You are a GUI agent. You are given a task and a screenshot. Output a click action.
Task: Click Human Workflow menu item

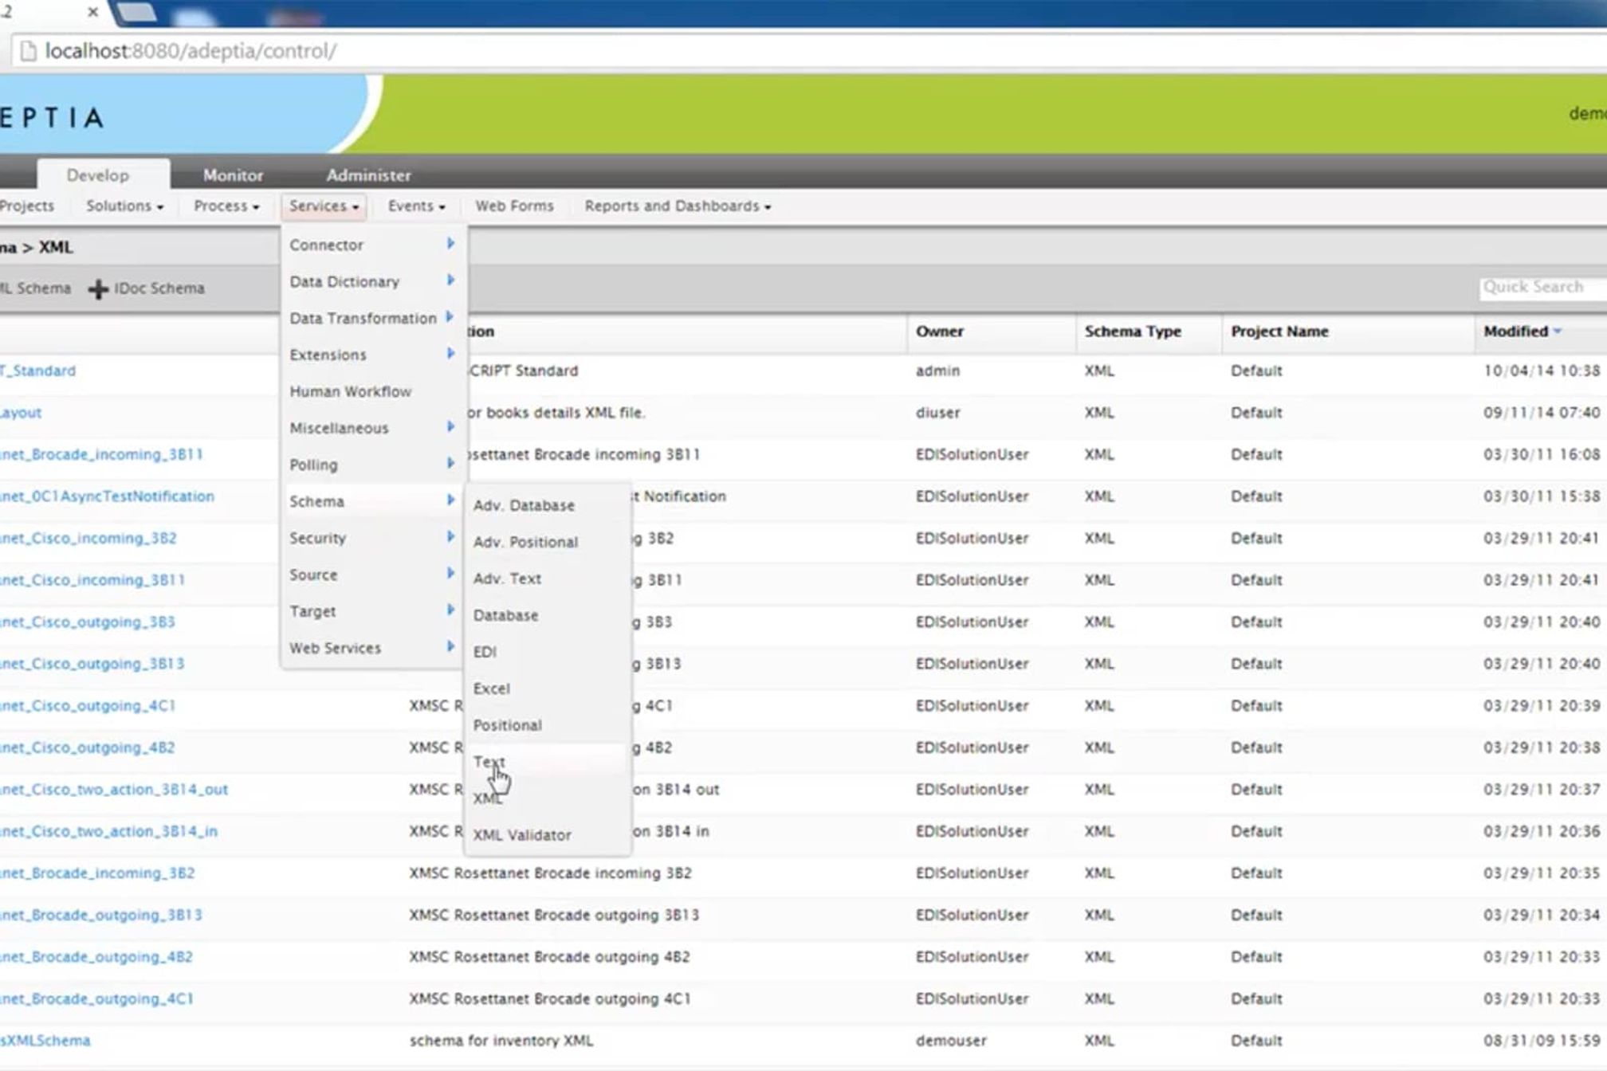click(x=351, y=391)
